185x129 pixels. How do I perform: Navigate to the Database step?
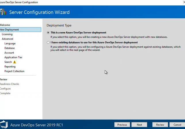coord(9,48)
